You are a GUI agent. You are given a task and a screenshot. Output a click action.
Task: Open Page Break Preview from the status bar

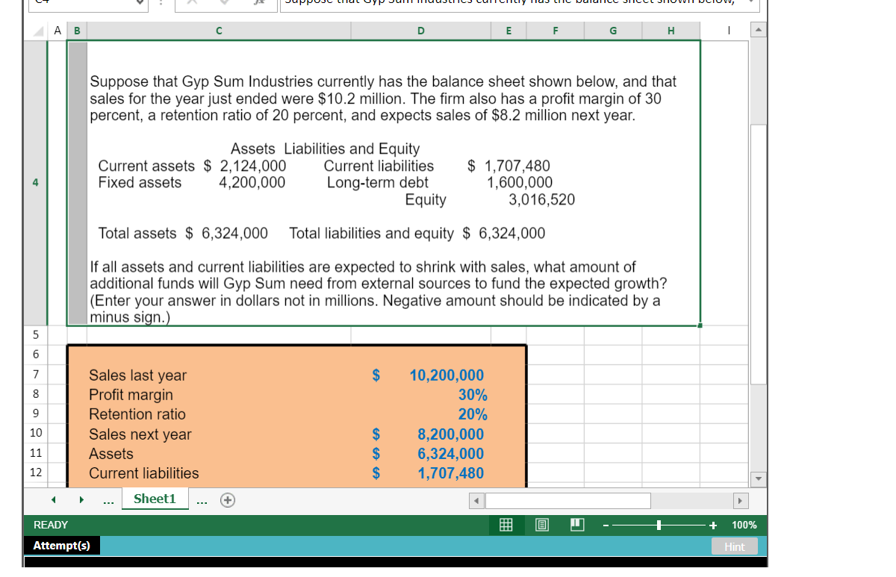576,525
